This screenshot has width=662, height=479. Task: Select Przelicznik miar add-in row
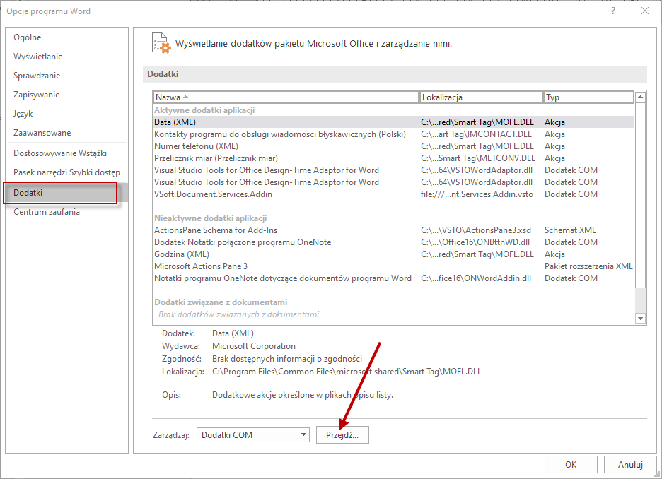(393, 158)
